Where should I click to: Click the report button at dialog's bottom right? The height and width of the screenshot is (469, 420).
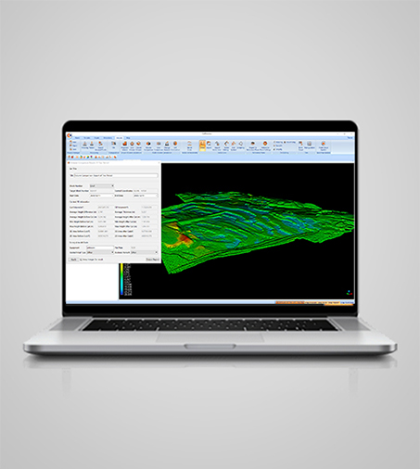pos(153,260)
